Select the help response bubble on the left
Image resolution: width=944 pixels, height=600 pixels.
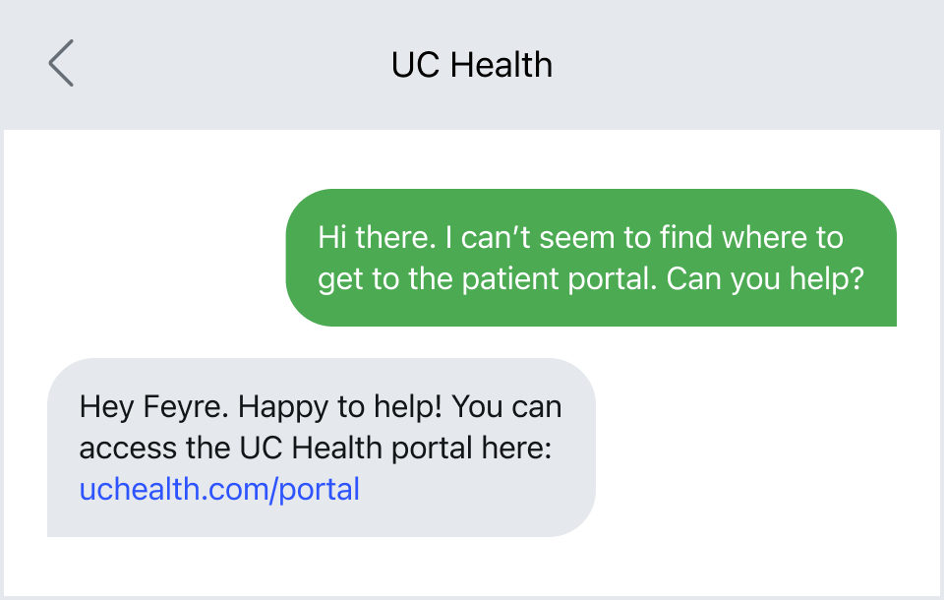pos(321,448)
